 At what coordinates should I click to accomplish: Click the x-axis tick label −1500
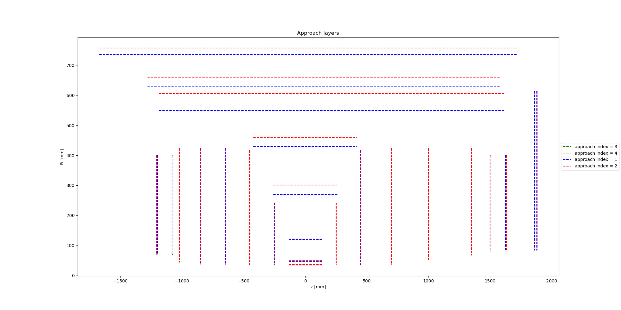(x=120, y=281)
